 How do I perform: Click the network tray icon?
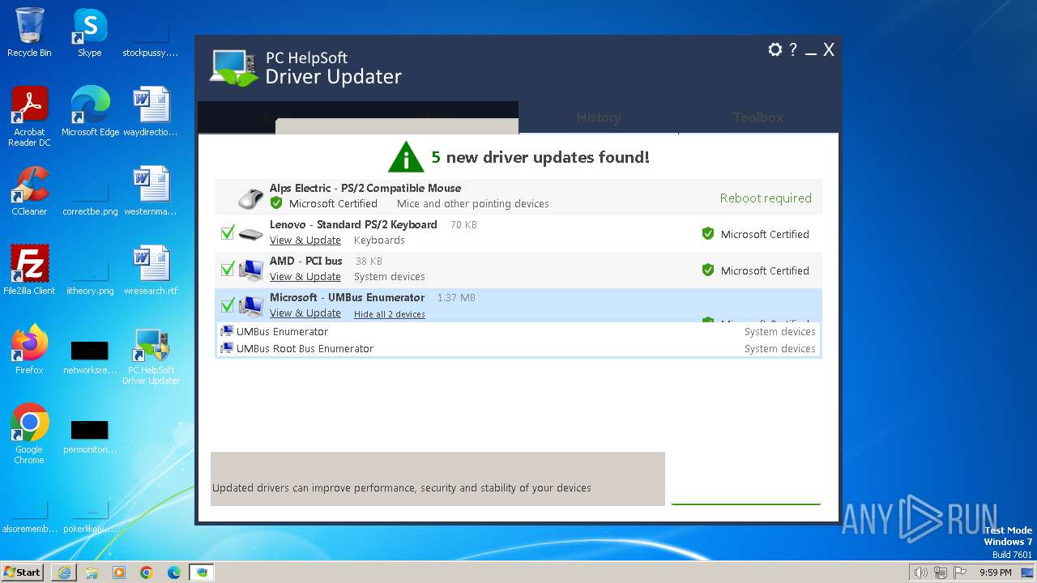point(941,572)
